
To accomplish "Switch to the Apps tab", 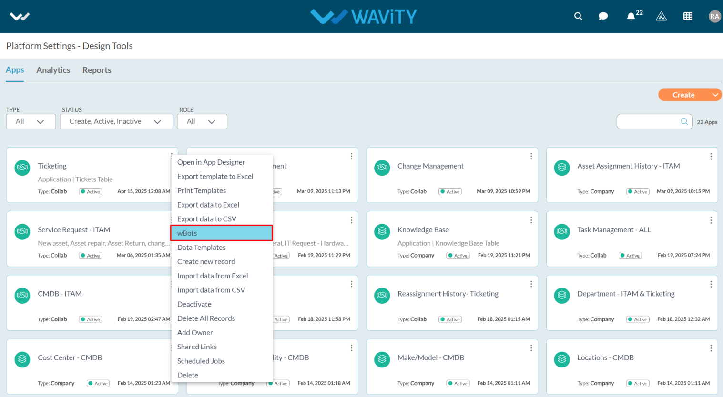I will tap(15, 70).
